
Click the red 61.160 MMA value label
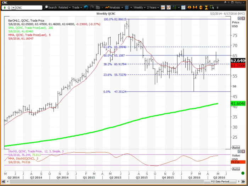238,65
